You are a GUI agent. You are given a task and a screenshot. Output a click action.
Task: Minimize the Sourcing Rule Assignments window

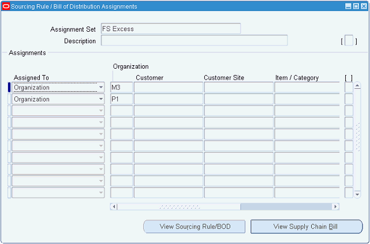tap(348, 6)
